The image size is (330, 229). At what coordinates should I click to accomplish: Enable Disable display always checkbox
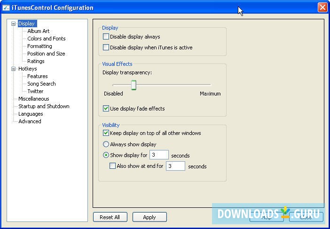click(x=106, y=37)
